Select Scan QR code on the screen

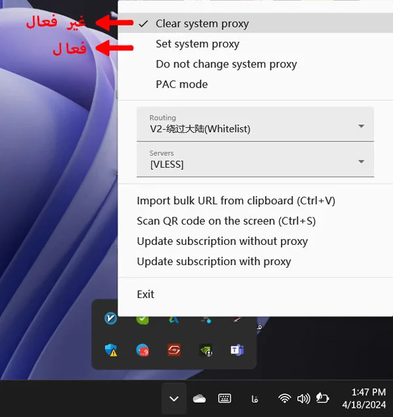pyautogui.click(x=226, y=221)
